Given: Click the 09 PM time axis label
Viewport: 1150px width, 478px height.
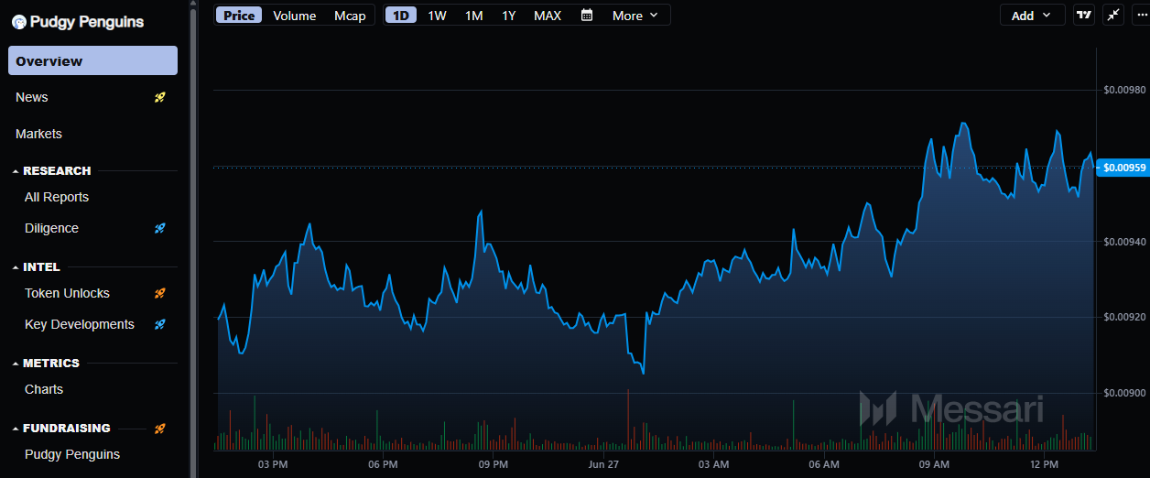Looking at the screenshot, I should tap(494, 464).
